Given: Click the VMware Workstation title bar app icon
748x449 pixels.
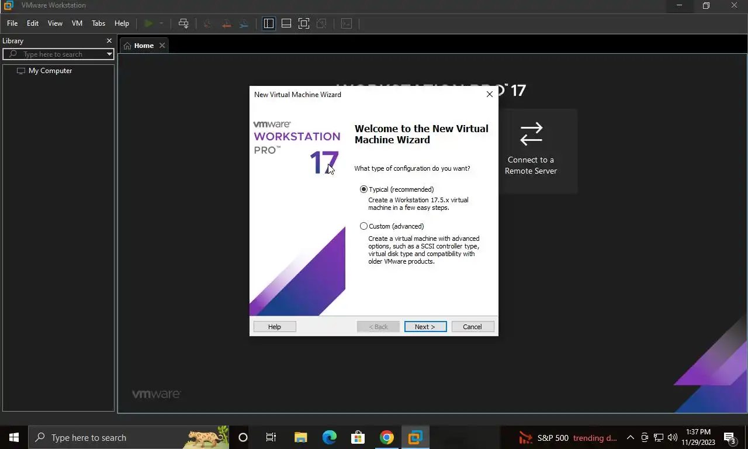Looking at the screenshot, I should click(x=8, y=5).
